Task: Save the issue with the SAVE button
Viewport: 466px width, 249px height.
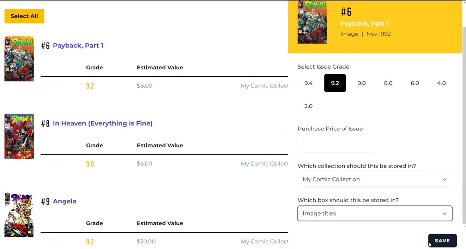Action: (x=442, y=241)
